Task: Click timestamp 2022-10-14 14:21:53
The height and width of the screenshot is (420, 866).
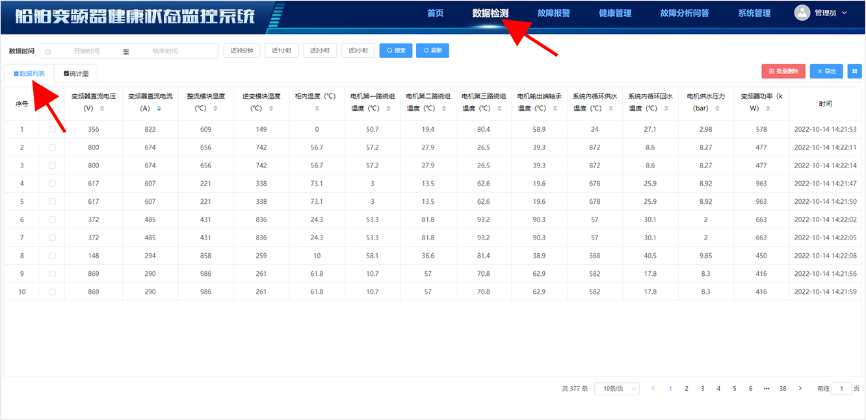Action: [x=825, y=129]
